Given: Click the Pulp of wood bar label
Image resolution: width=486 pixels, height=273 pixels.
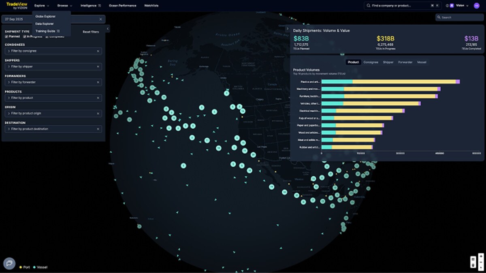Looking at the screenshot, I should (x=309, y=118).
